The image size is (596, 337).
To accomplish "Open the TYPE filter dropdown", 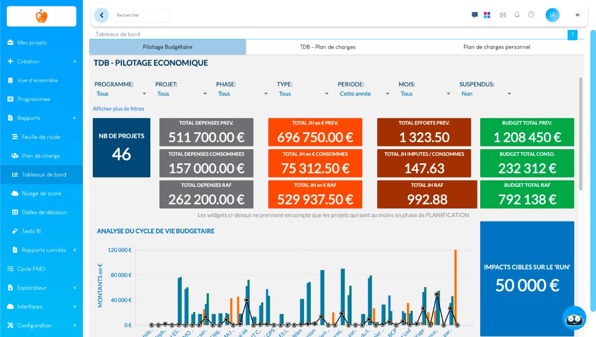I will (303, 94).
